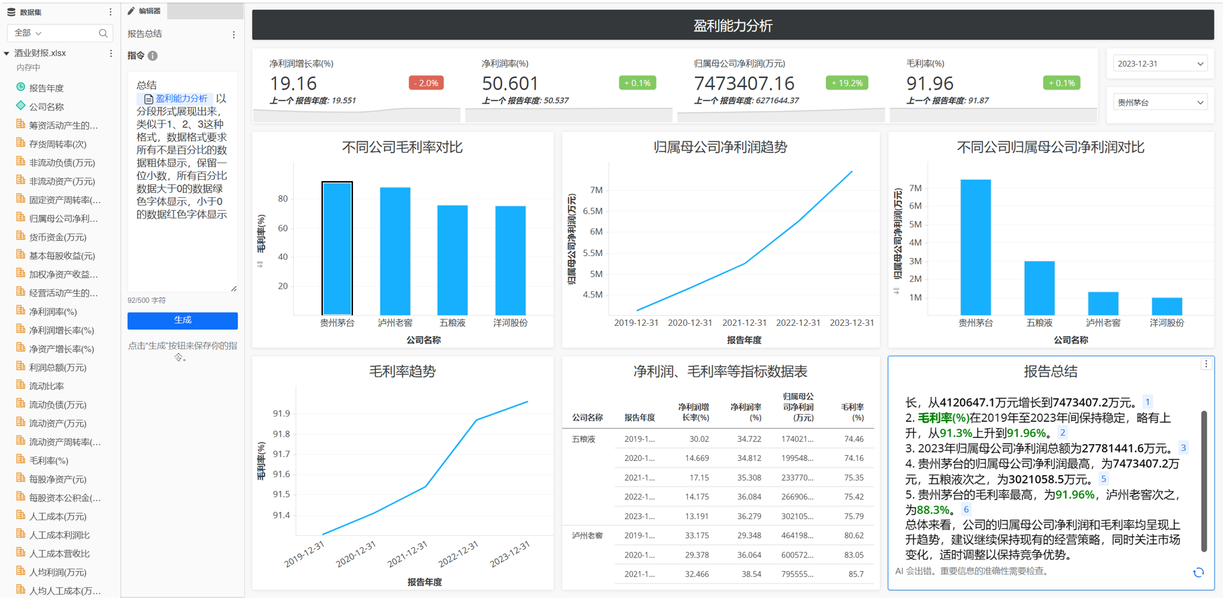Open the 全部 filter dropdown
Viewport: 1226px width, 603px height.
pos(28,33)
